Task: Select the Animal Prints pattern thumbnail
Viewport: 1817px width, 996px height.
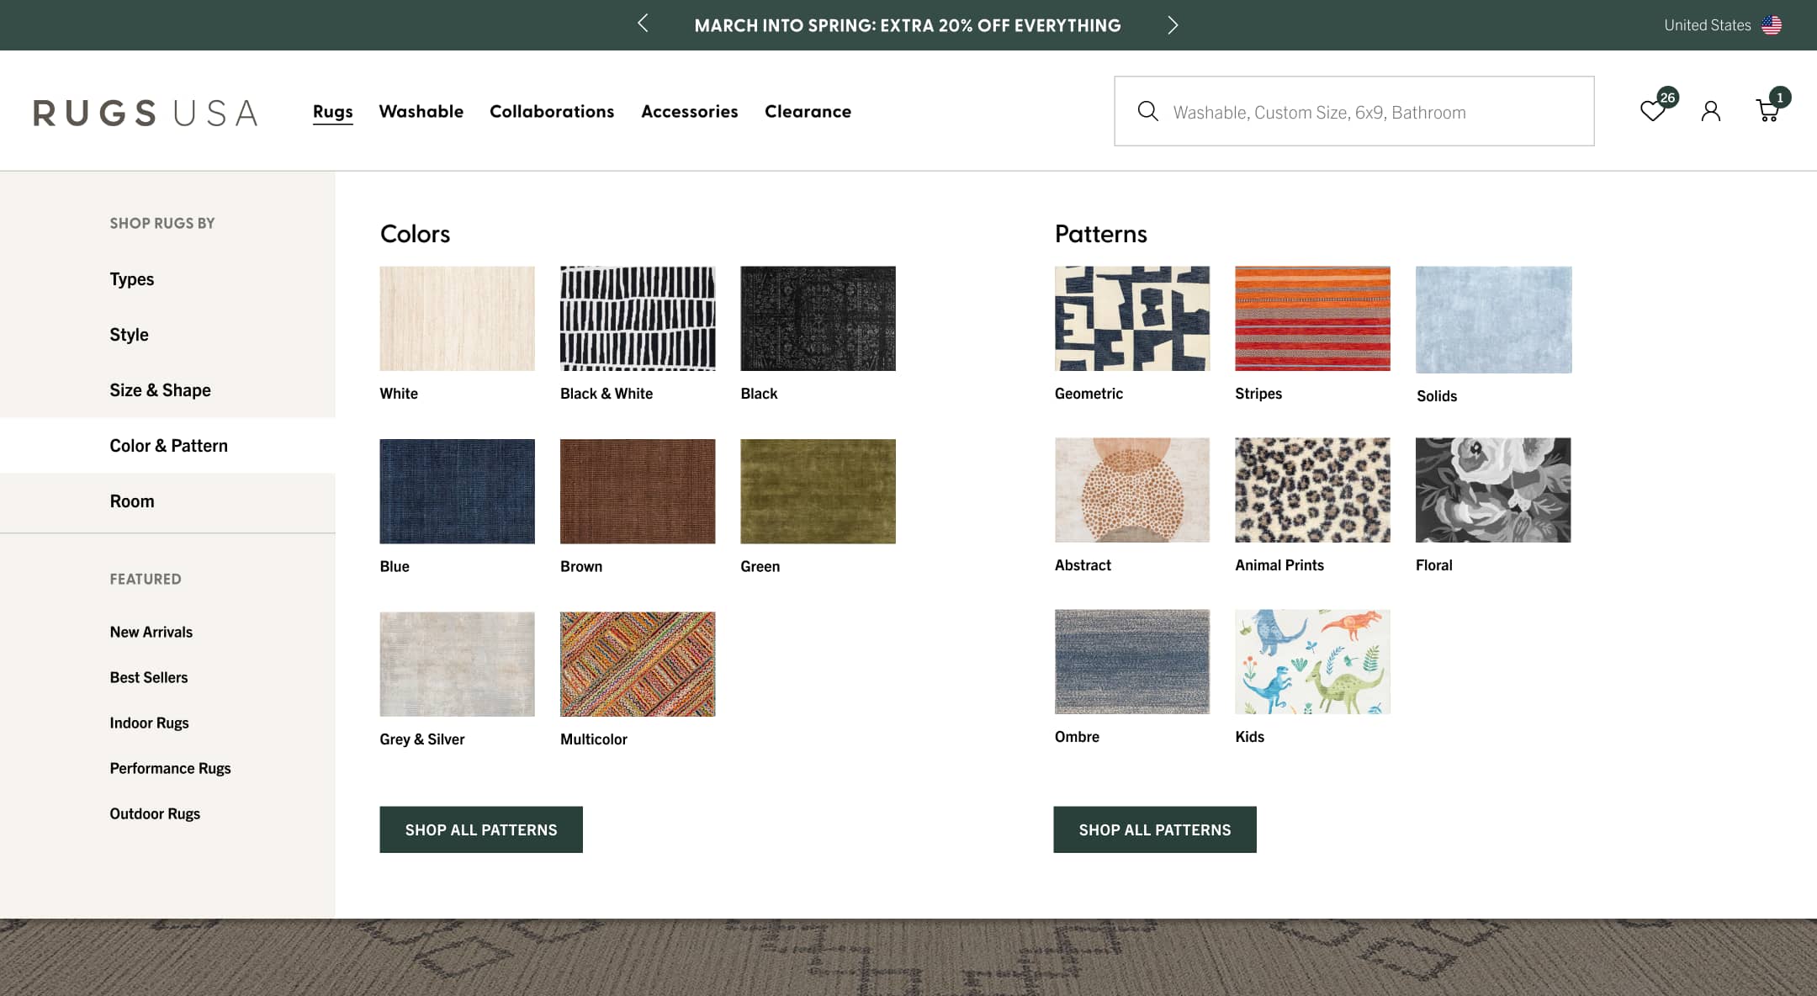Action: (1311, 490)
